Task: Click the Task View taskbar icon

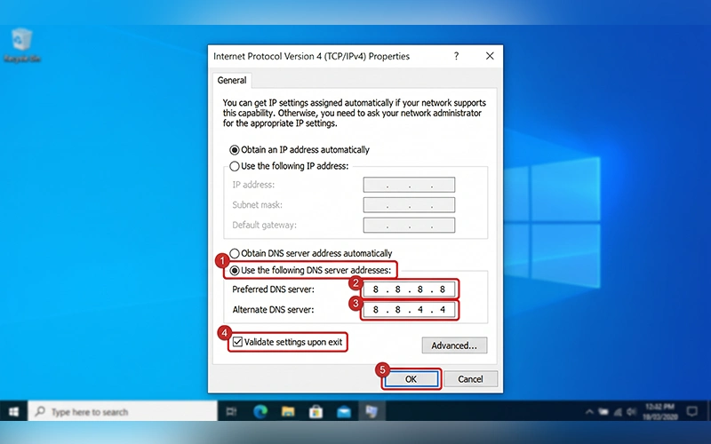Action: [x=232, y=411]
